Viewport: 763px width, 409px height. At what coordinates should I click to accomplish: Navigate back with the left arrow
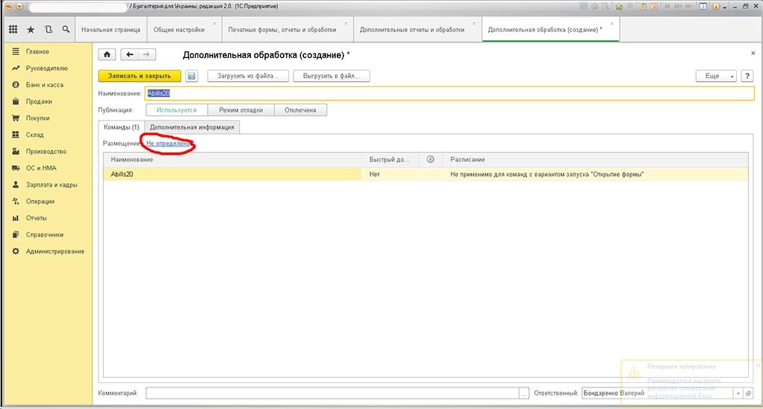[130, 54]
